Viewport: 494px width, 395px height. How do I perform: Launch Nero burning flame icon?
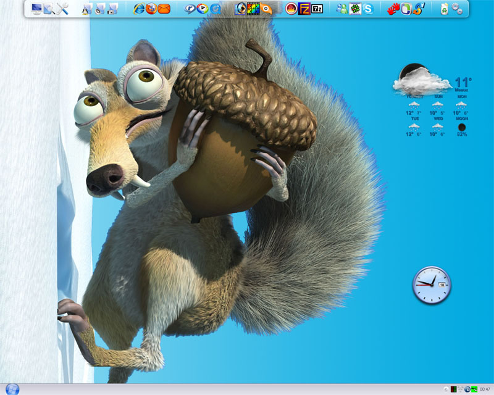coord(291,9)
